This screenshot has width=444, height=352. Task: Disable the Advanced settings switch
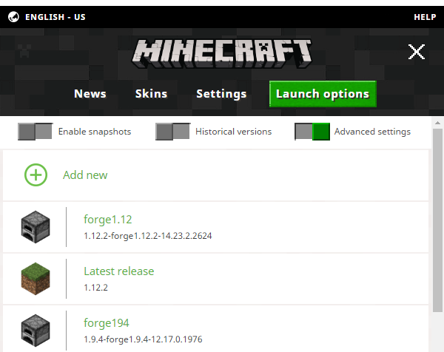coord(312,132)
